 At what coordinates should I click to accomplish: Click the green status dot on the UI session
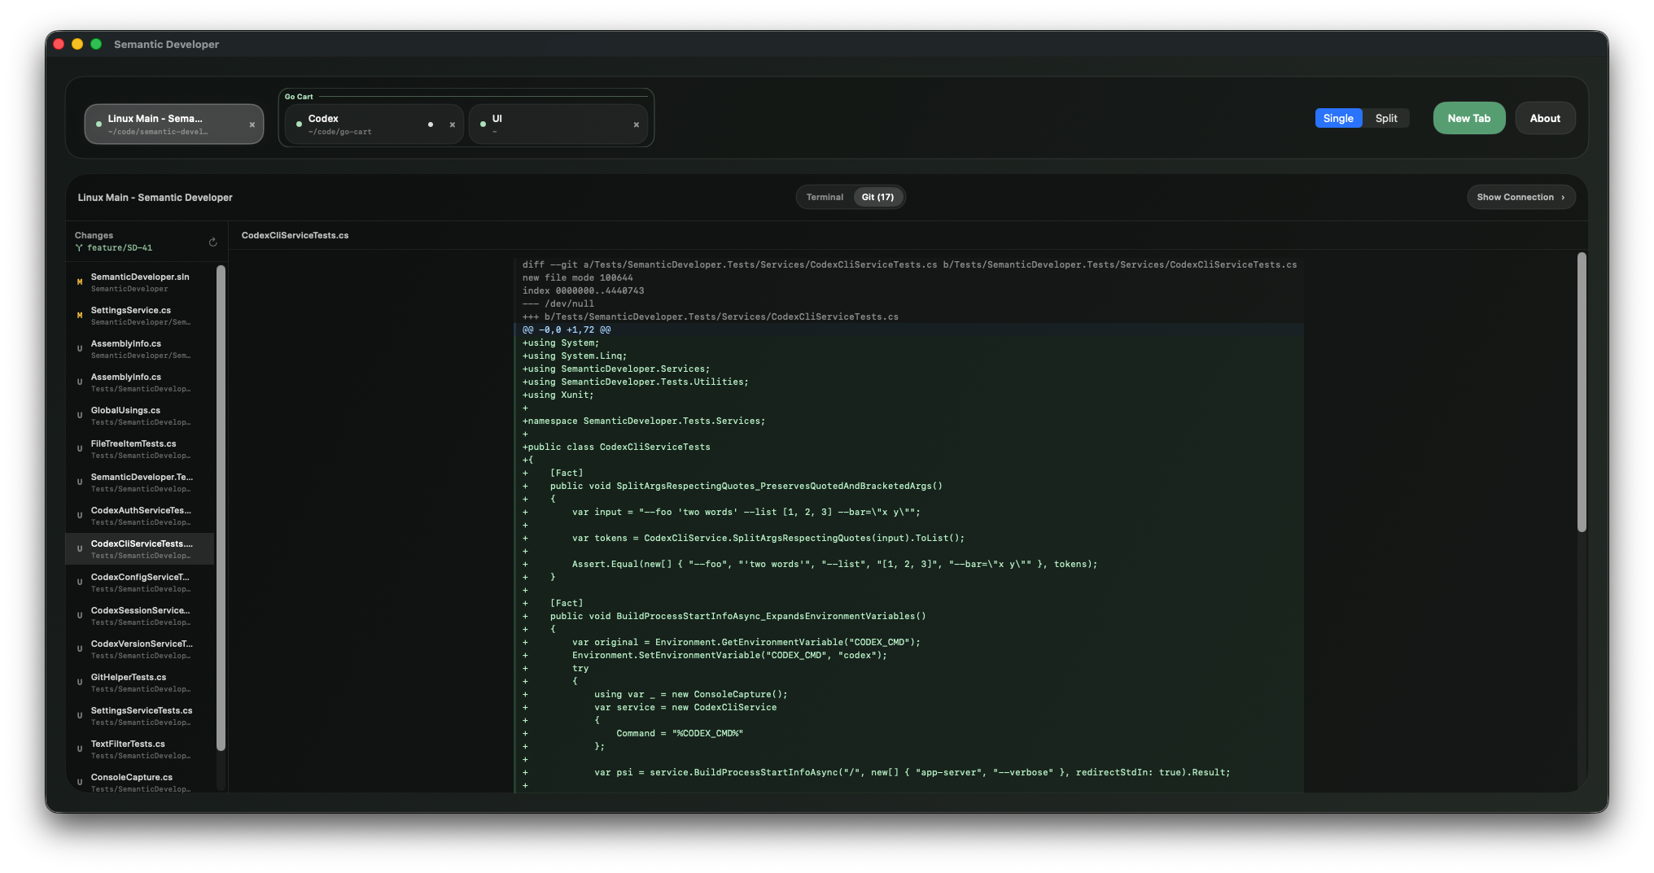pos(484,124)
